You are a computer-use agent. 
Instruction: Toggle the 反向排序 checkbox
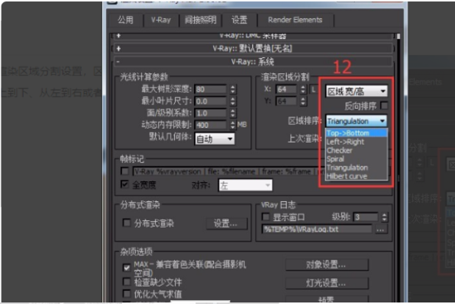pos(384,106)
